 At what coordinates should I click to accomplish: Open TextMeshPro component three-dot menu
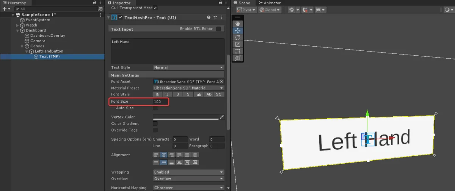pos(221,17)
